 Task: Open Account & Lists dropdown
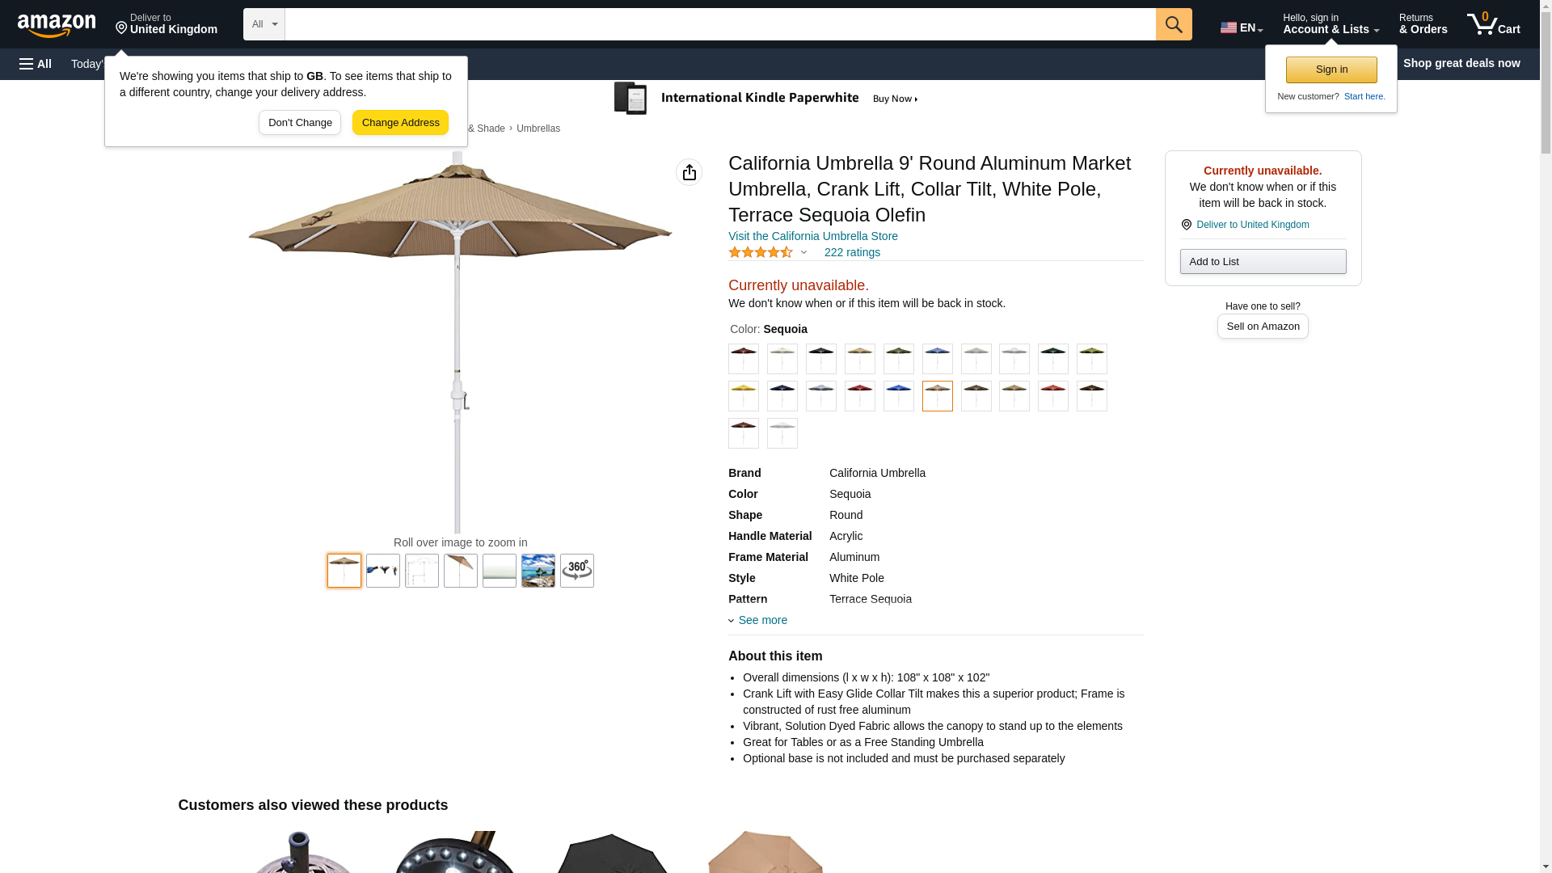click(1331, 24)
